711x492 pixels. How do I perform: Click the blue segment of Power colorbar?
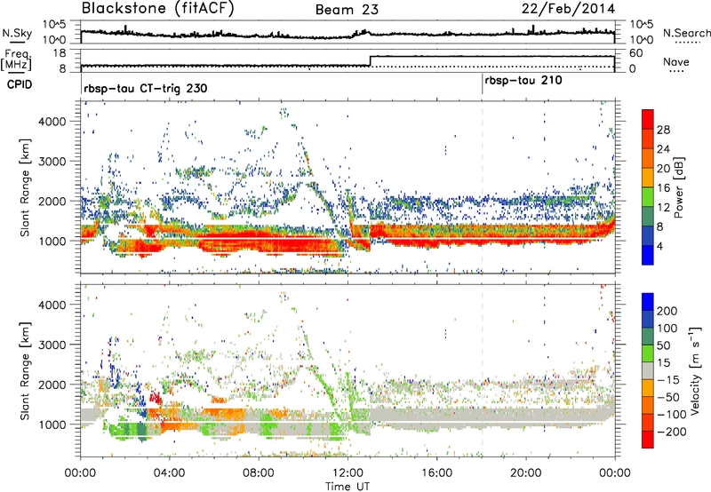click(x=648, y=255)
